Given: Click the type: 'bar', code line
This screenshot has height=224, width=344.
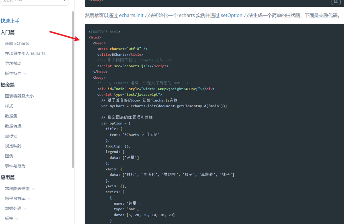Looking at the screenshot, I should point(126,209).
